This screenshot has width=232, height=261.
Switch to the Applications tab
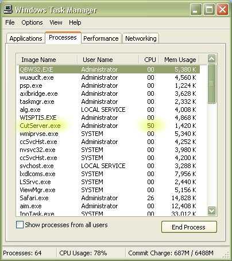[x=26, y=38]
